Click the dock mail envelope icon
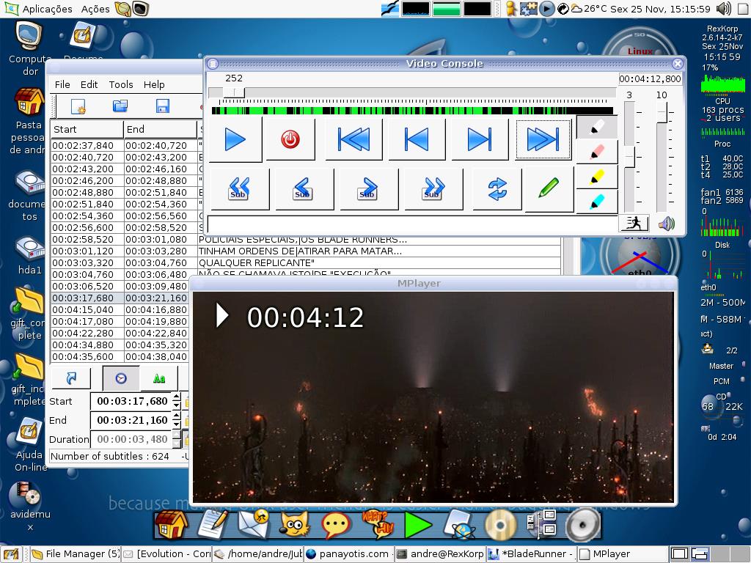 pos(253,525)
